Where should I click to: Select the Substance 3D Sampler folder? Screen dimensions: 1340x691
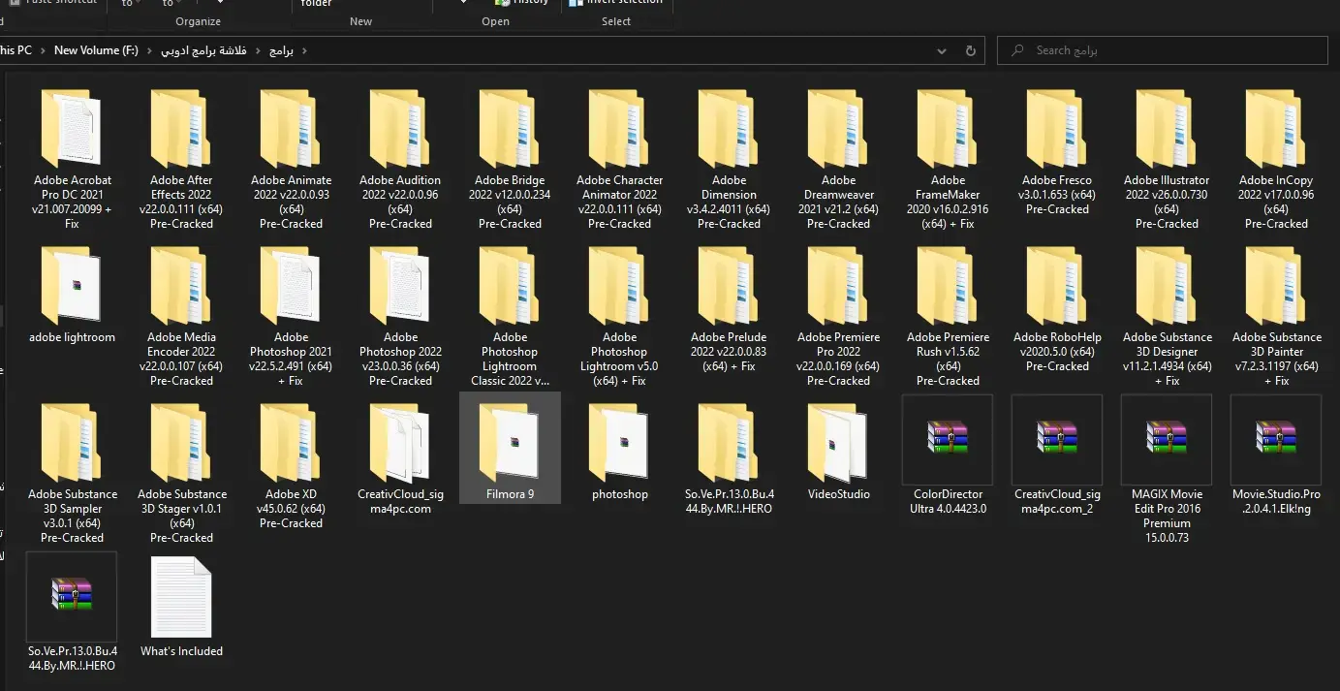point(72,472)
